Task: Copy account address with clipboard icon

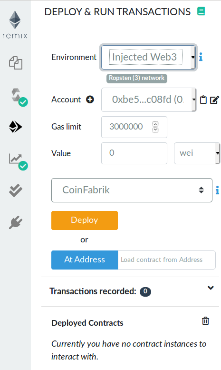Action: tap(203, 100)
